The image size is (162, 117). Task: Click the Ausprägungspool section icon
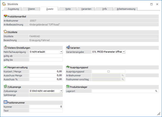click(x=68, y=67)
